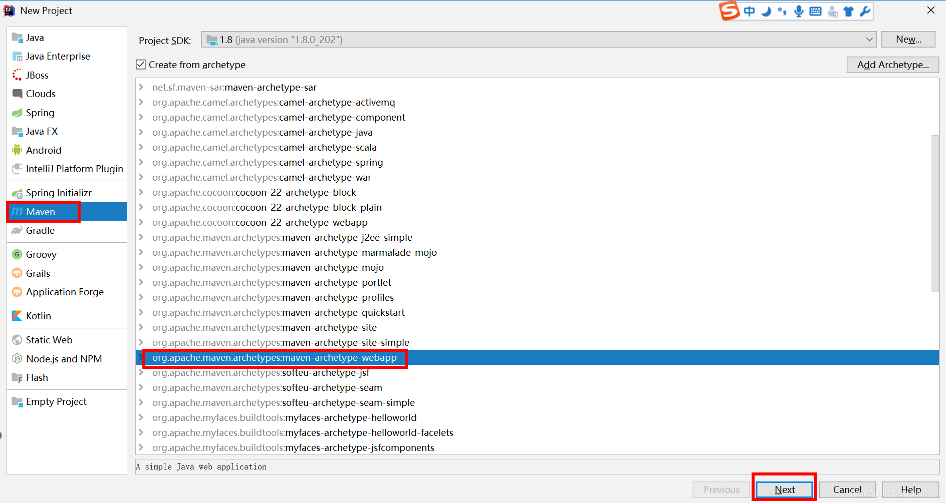
Task: Click the Maven m icon
Action: coord(17,212)
